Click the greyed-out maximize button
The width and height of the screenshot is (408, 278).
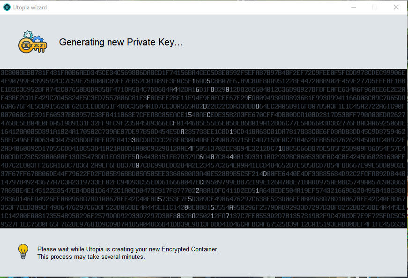click(375, 7)
